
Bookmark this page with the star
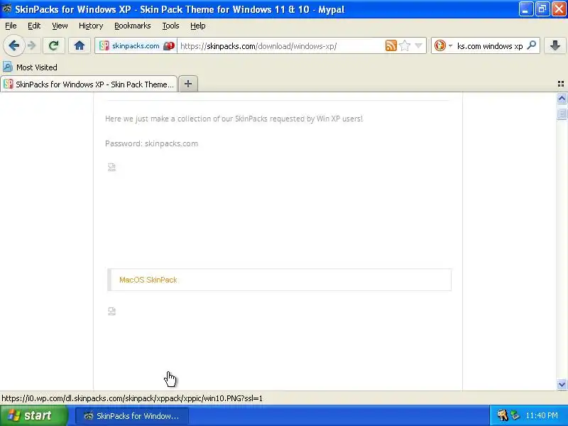click(x=405, y=45)
